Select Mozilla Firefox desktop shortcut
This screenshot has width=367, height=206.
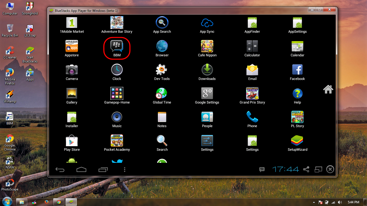point(10,77)
